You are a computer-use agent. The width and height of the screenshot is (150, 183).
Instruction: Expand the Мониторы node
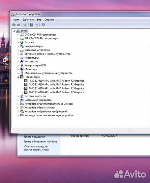click(x=18, y=69)
